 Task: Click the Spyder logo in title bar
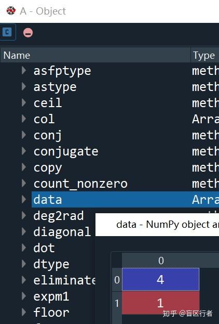(11, 11)
